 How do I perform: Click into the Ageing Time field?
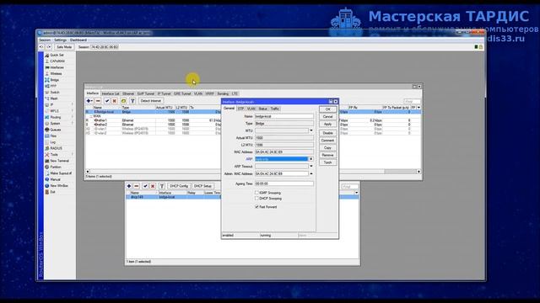tap(284, 183)
